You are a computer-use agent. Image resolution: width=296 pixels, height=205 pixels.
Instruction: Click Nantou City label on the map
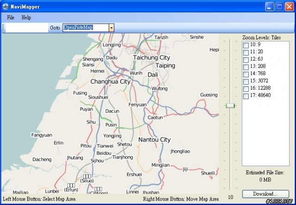point(154,140)
